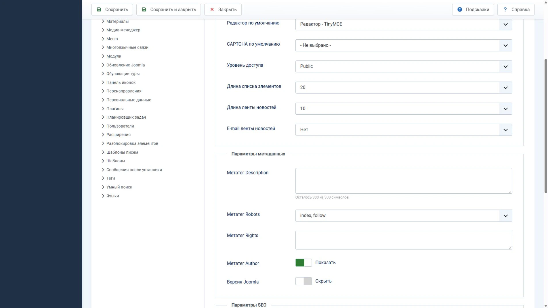548x308 pixels.
Task: Open E-mail ленты новостей dropdown
Action: pos(404,130)
